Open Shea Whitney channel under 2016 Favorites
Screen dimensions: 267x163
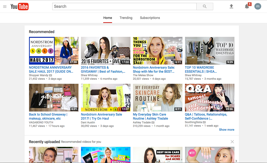[x=89, y=75]
